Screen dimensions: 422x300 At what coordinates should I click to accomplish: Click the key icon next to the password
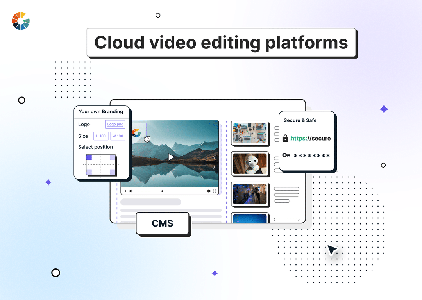pyautogui.click(x=285, y=155)
